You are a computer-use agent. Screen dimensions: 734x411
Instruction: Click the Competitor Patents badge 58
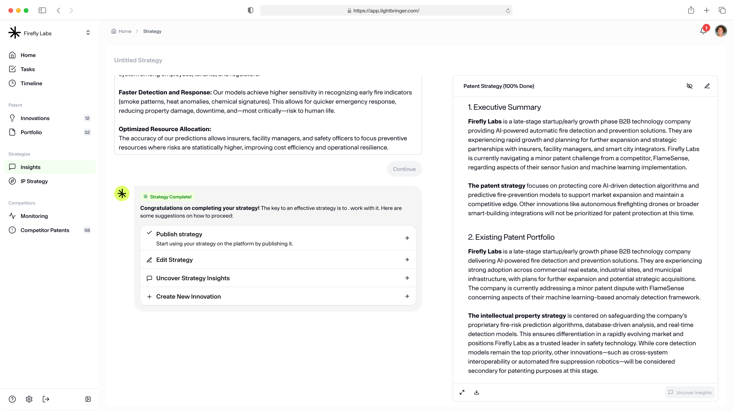pyautogui.click(x=87, y=230)
